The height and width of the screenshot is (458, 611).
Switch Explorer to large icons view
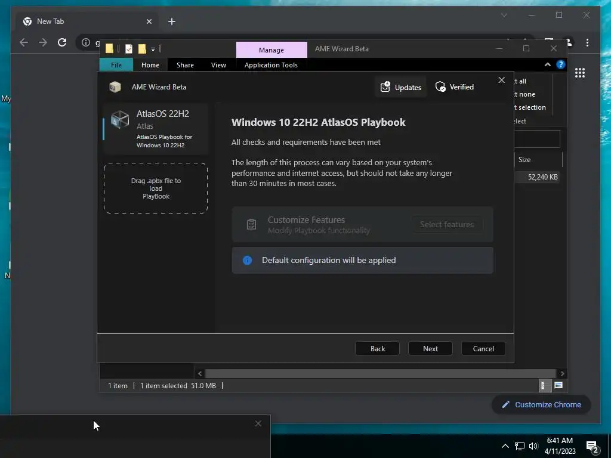(x=558, y=385)
